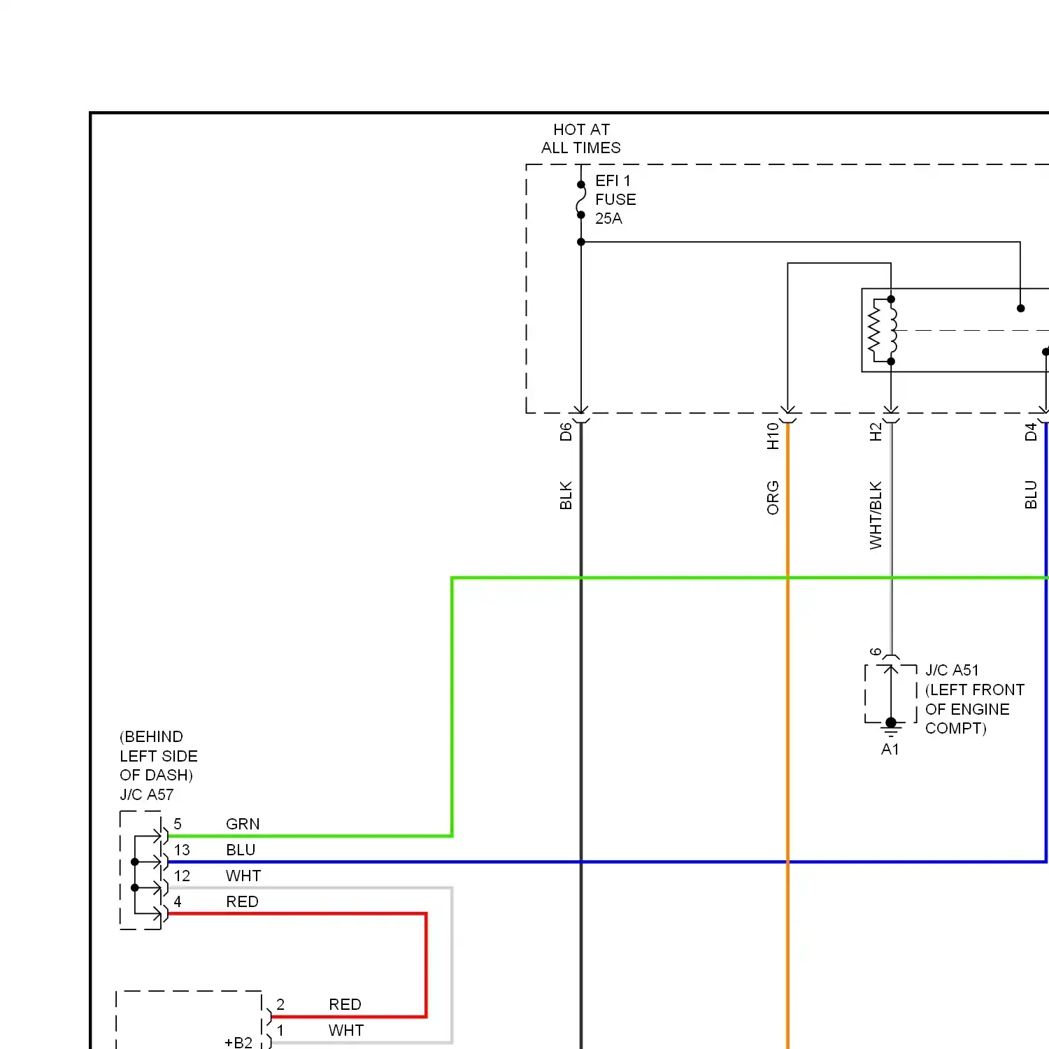The image size is (1049, 1049).
Task: Click the D6 connector label
Action: 566,432
